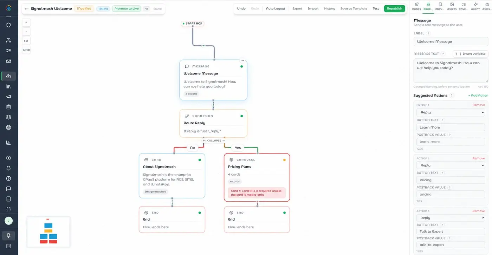Remove Action 3
492x255 pixels.
click(479, 211)
